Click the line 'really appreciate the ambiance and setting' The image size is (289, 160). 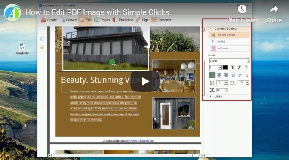pyautogui.click(x=106, y=97)
